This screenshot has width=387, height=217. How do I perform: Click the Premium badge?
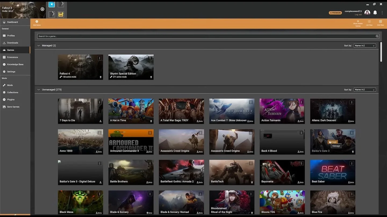pyautogui.click(x=335, y=13)
